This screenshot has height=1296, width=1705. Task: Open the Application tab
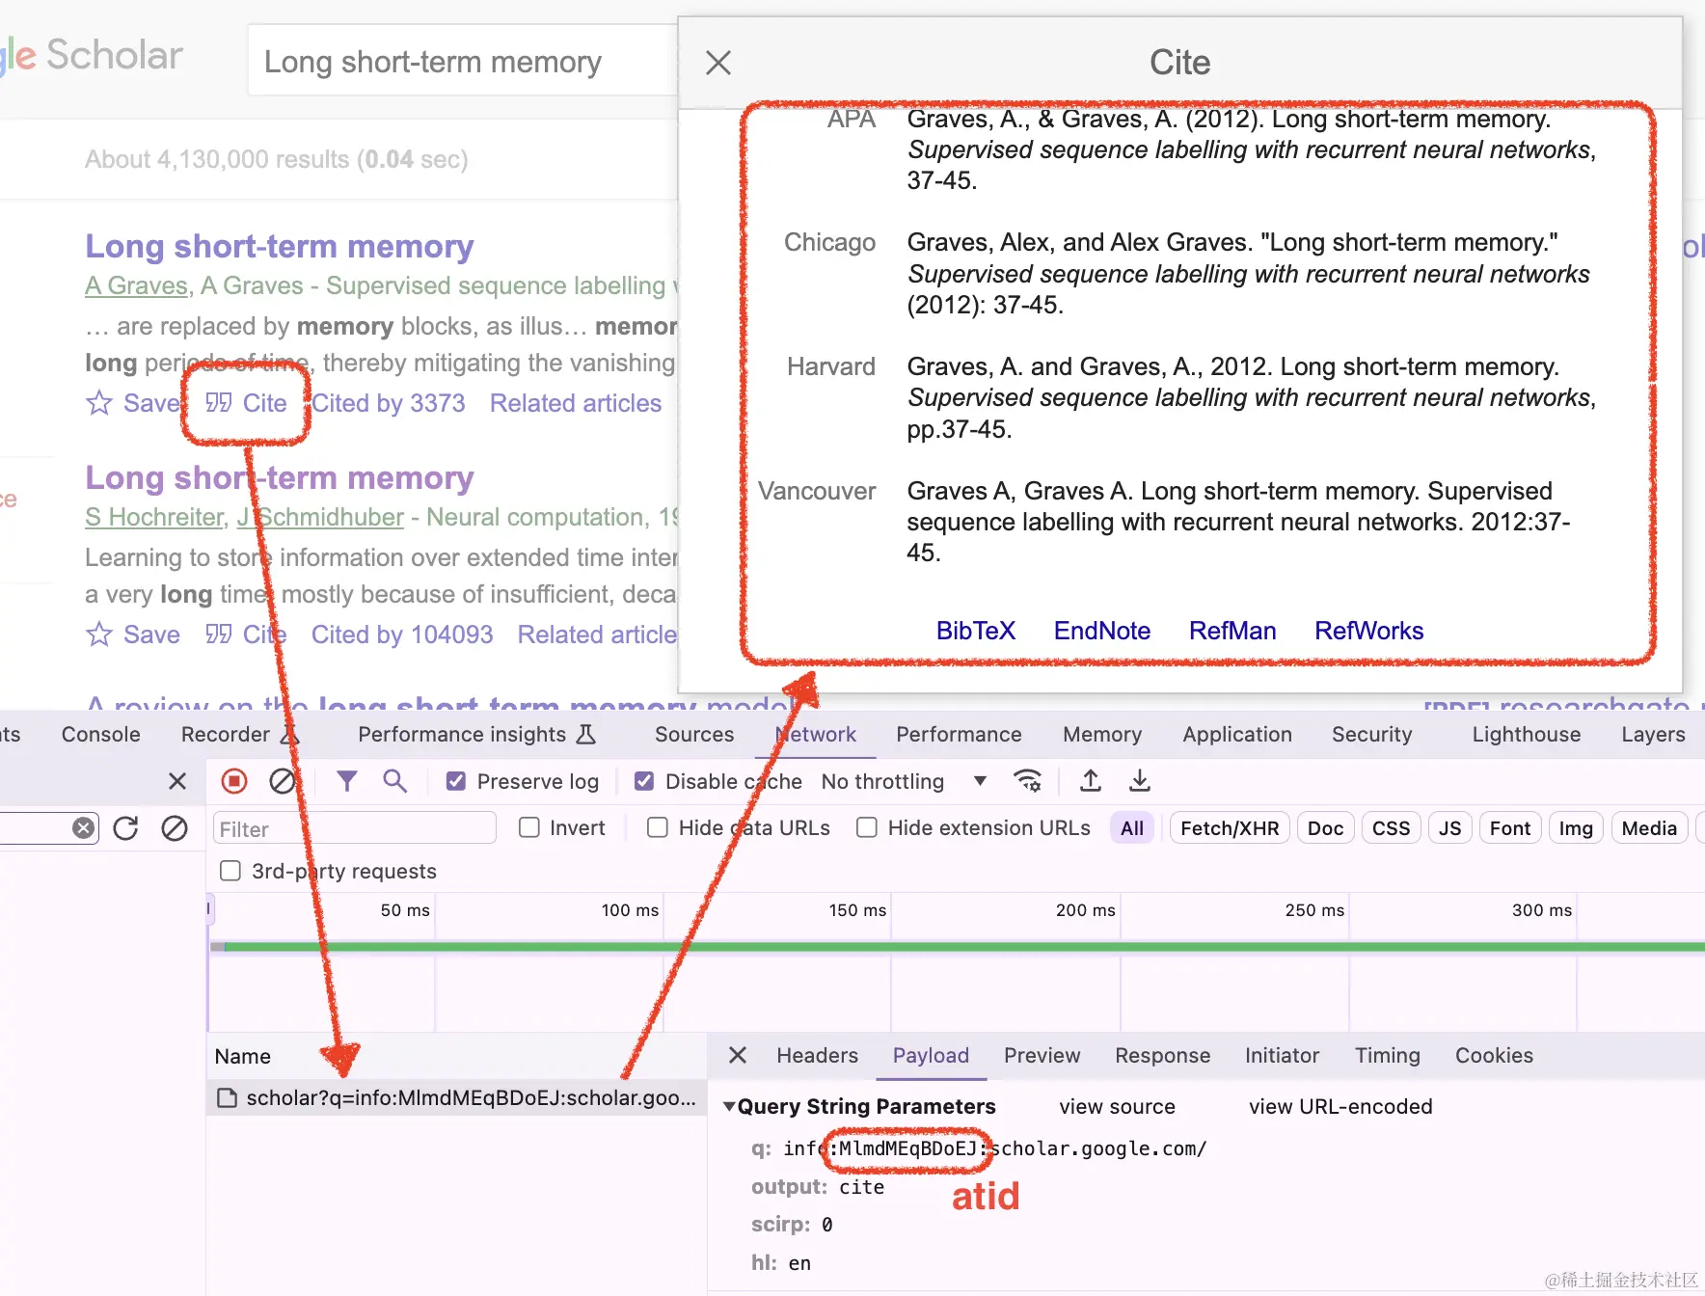(1237, 734)
